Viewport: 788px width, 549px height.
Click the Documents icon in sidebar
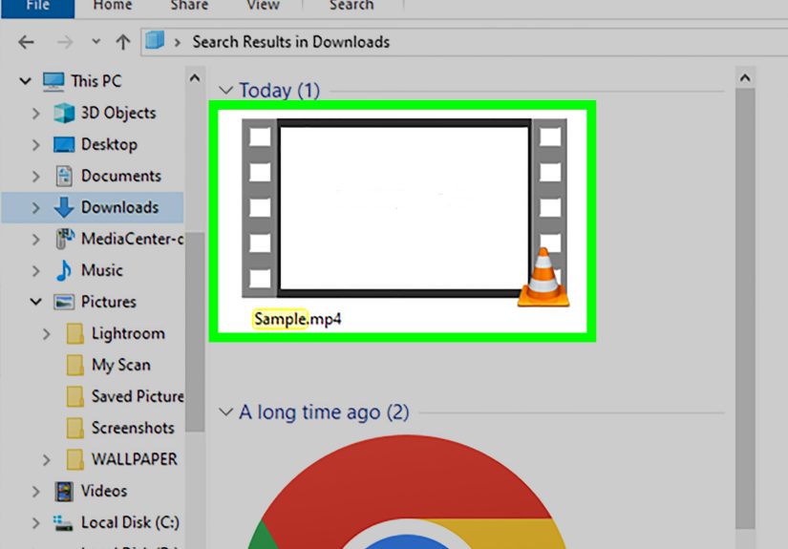point(64,177)
